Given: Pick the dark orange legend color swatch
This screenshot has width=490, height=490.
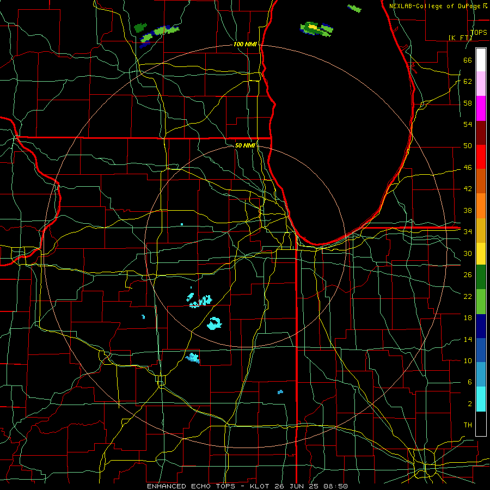Looking at the screenshot, I should (x=481, y=181).
